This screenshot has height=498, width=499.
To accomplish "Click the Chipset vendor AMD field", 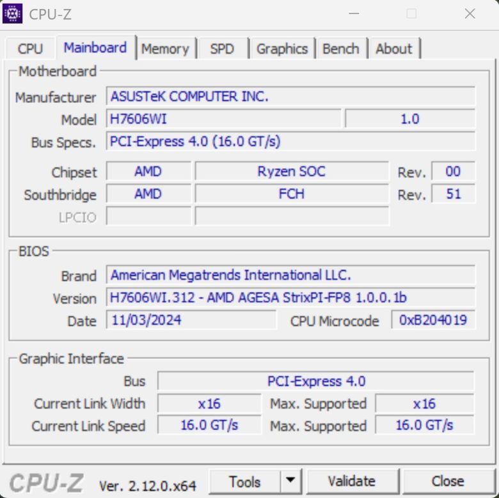I will click(x=148, y=171).
